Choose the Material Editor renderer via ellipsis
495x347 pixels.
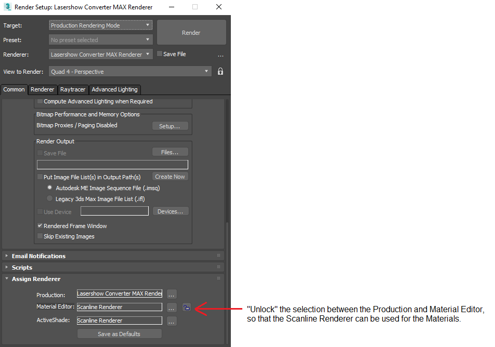[x=172, y=308]
